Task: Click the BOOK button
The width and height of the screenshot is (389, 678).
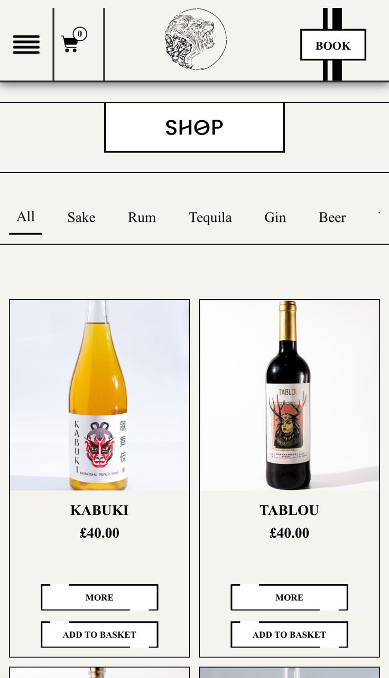Action: tap(333, 45)
